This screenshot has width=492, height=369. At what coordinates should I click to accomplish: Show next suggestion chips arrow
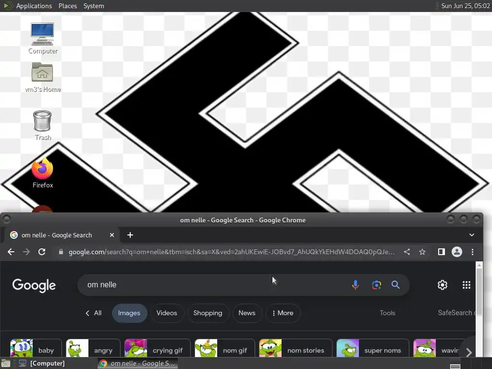[x=469, y=352]
